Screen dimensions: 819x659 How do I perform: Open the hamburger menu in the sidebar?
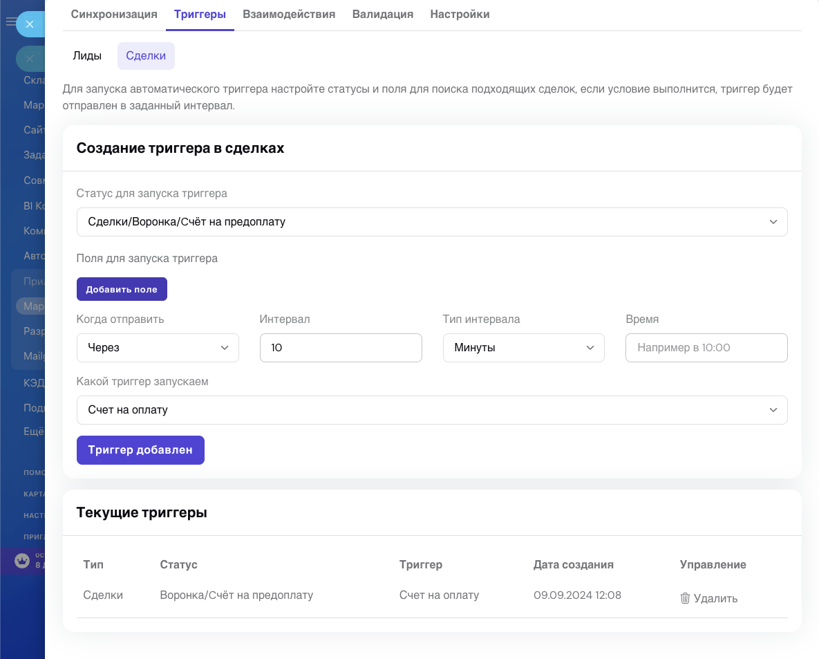pos(10,21)
